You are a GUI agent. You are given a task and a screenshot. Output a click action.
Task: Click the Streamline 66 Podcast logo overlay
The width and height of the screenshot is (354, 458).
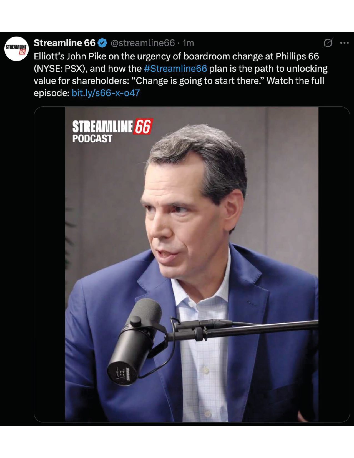pyautogui.click(x=112, y=131)
